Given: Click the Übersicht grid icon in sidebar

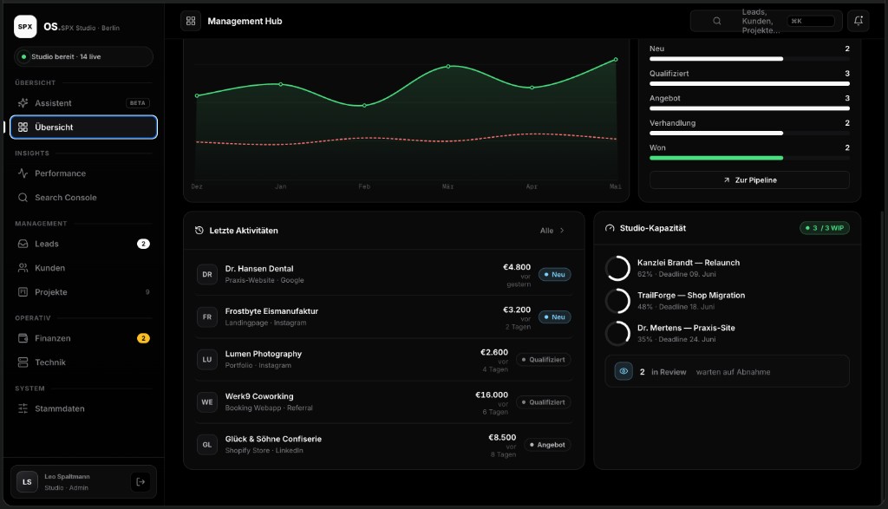Looking at the screenshot, I should point(23,127).
